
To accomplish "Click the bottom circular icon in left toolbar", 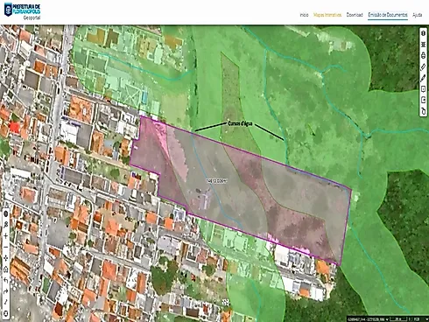I will tap(6, 314).
